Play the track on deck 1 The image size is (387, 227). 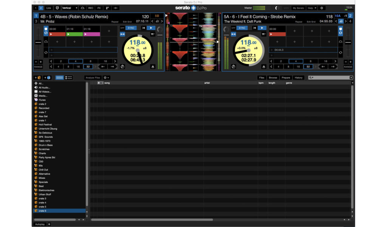[151, 28]
